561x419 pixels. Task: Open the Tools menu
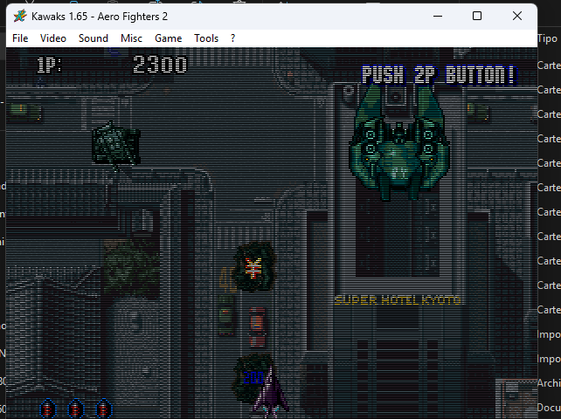[x=206, y=38]
